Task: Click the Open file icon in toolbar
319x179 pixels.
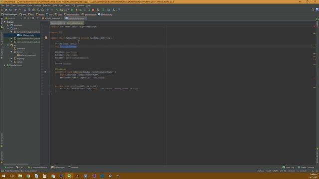Action: (2, 10)
